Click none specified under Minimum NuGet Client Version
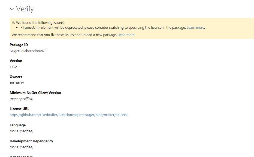Image resolution: width=254 pixels, height=157 pixels. click(x=21, y=99)
